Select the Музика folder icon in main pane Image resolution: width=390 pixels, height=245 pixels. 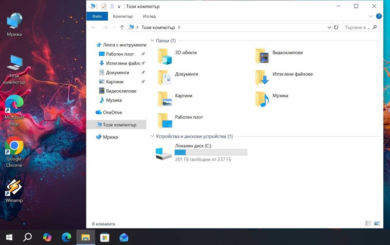pyautogui.click(x=262, y=99)
